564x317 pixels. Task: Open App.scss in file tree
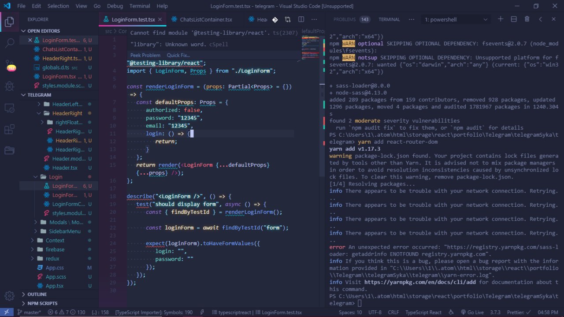point(59,277)
